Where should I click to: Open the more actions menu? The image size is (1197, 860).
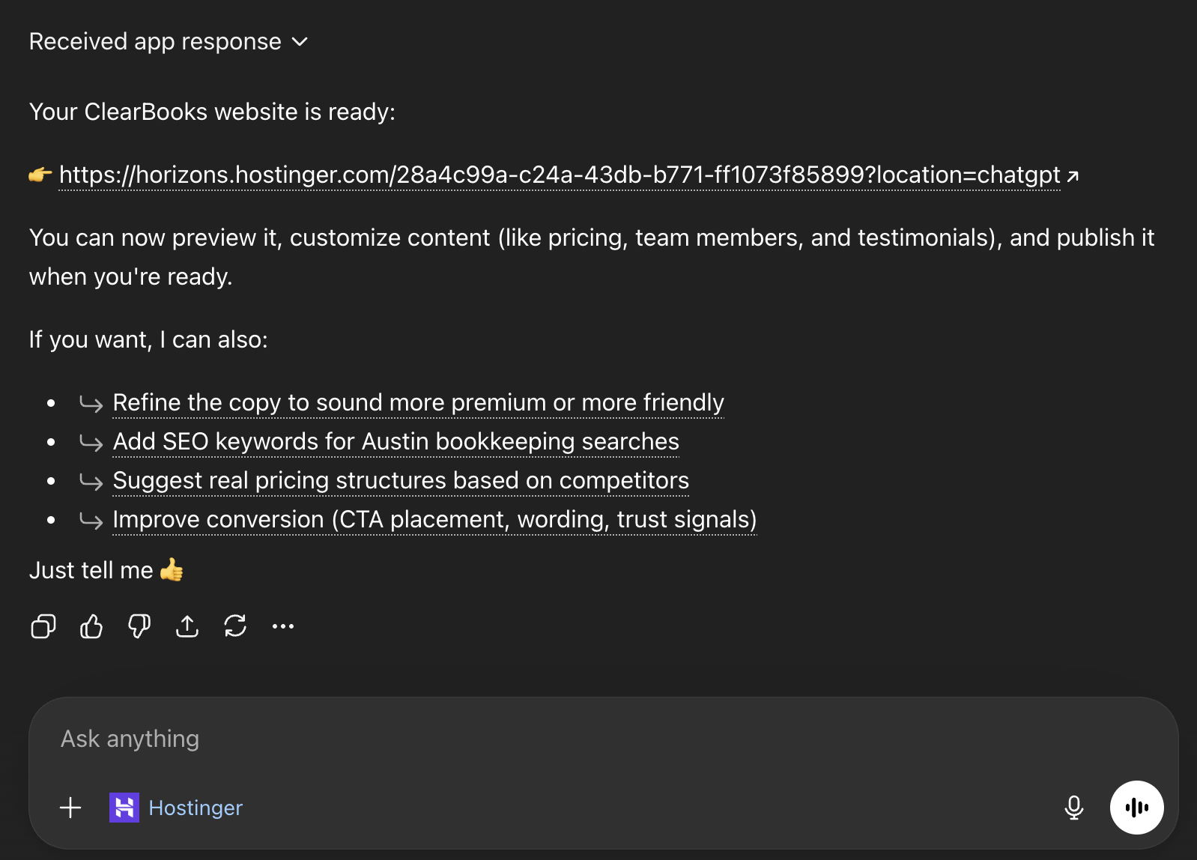(282, 627)
